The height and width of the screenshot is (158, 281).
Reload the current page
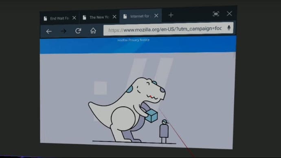(78, 31)
